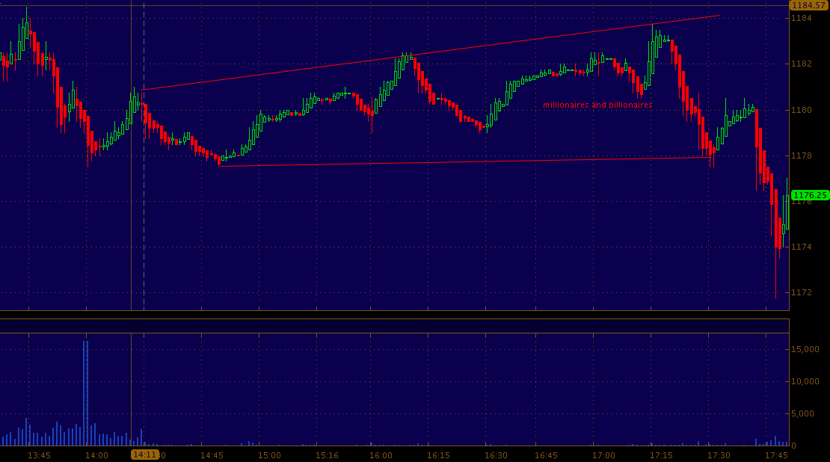Click the 14:00 time axis label
Screen dimensions: 830x462
tap(97, 456)
